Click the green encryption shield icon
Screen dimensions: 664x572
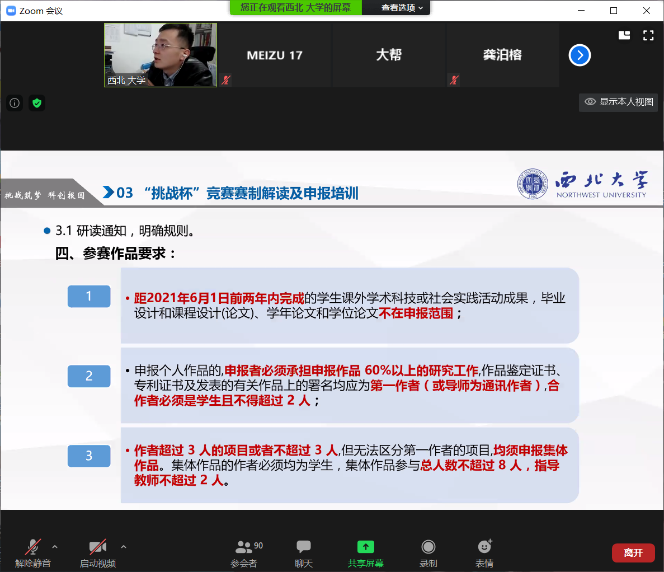[x=37, y=103]
